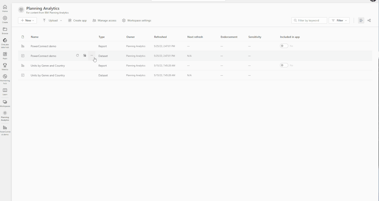Open the PowerConnect demo report
This screenshot has width=379, height=201.
(43, 46)
